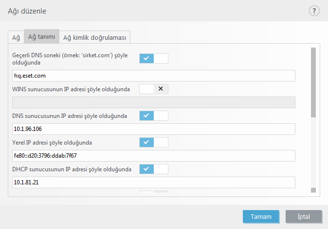Viewport: 328px width, 229px height.
Task: Click the checkmark on DNS suffix switch
Action: (146, 59)
